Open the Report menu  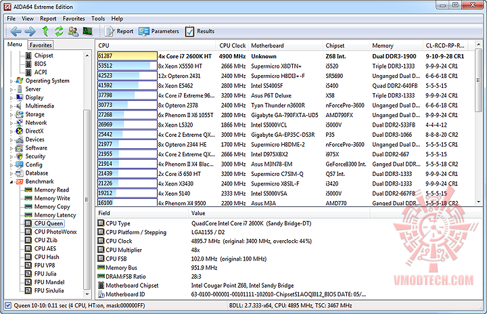(x=48, y=19)
